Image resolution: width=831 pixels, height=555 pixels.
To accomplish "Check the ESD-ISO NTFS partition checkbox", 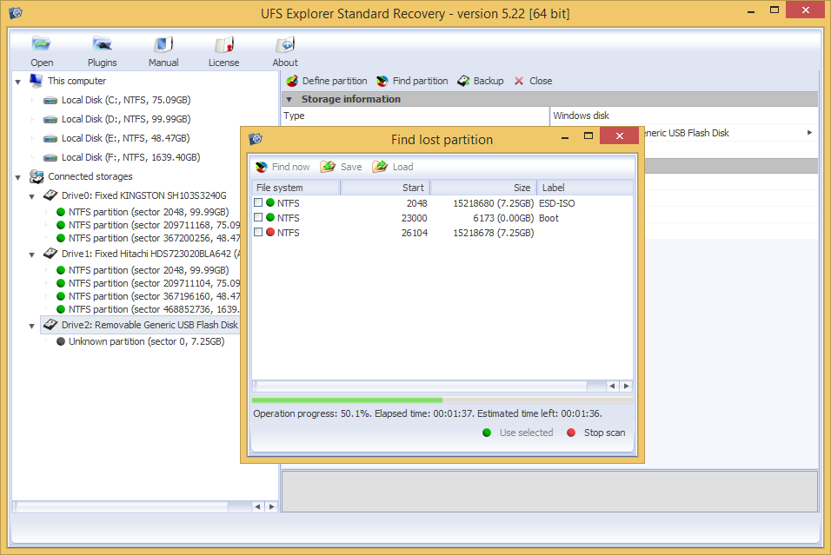I will click(x=258, y=203).
